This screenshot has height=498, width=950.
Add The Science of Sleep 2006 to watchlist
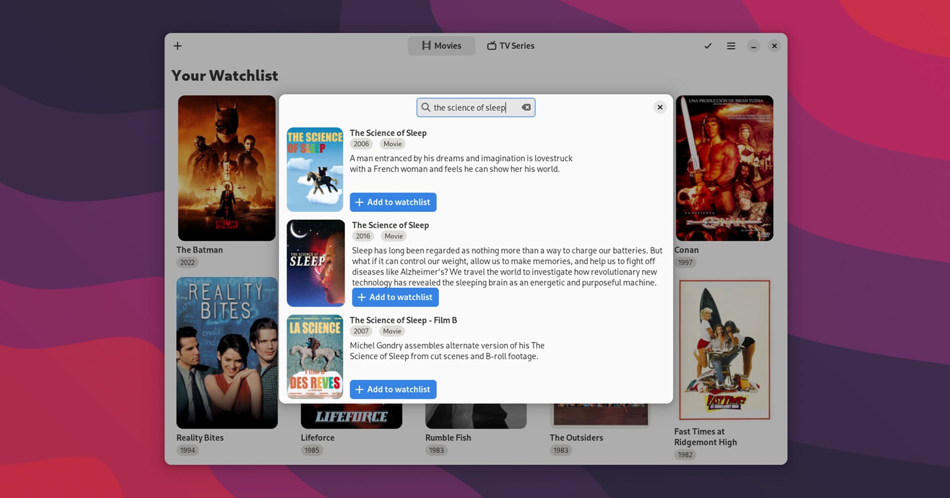click(x=393, y=202)
